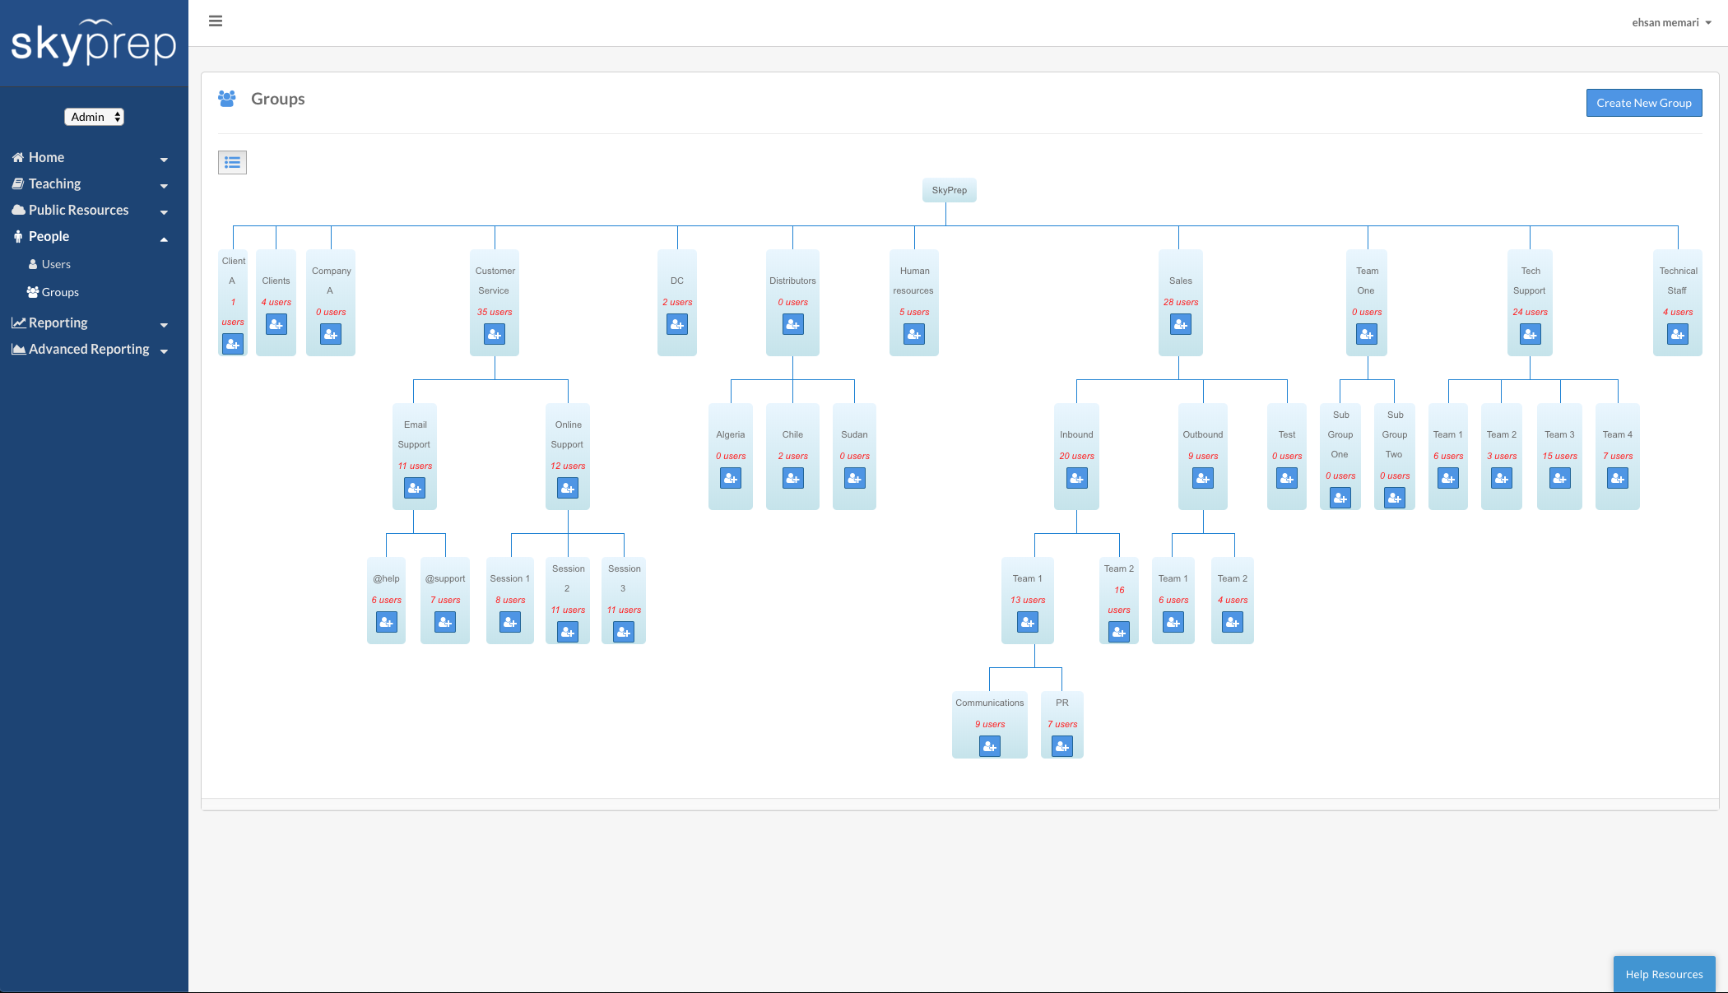
Task: Add user to Technical Staff group
Action: [x=1677, y=334]
